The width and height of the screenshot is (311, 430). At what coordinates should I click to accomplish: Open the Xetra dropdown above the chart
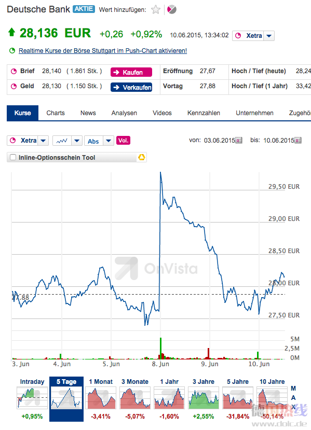(43, 141)
